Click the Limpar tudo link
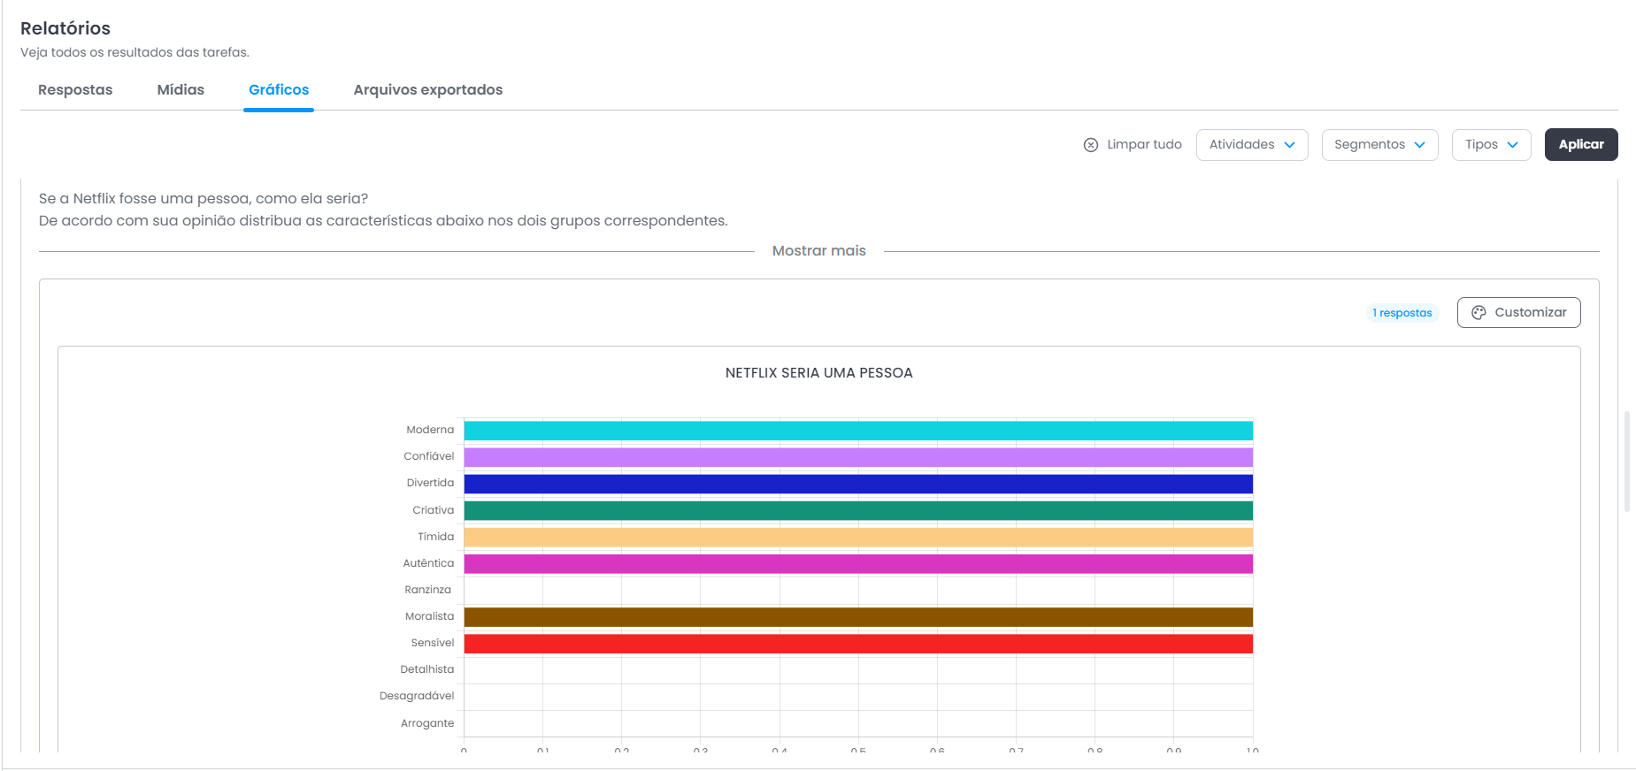Screen dimensions: 1636x771 coord(1144,145)
